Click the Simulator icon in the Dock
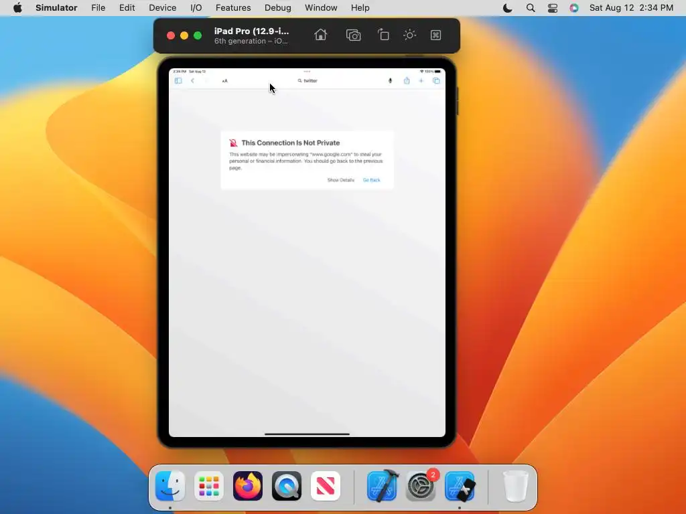 point(460,486)
